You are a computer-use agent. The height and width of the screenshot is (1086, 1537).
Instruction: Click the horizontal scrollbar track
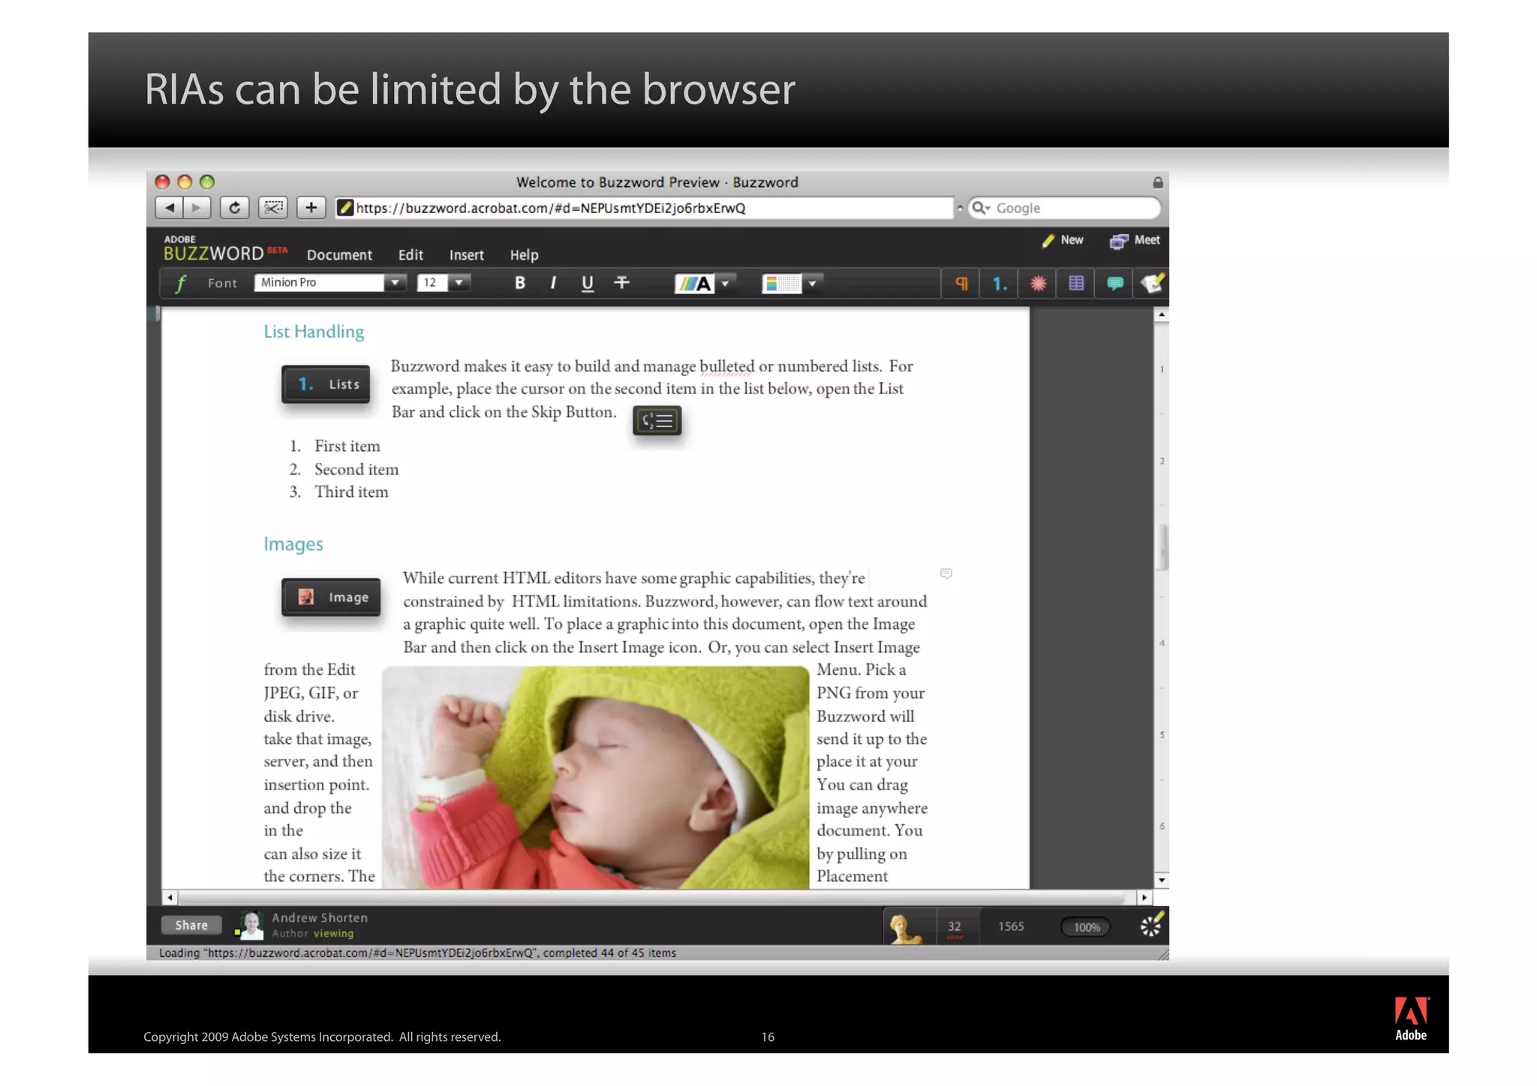click(653, 898)
